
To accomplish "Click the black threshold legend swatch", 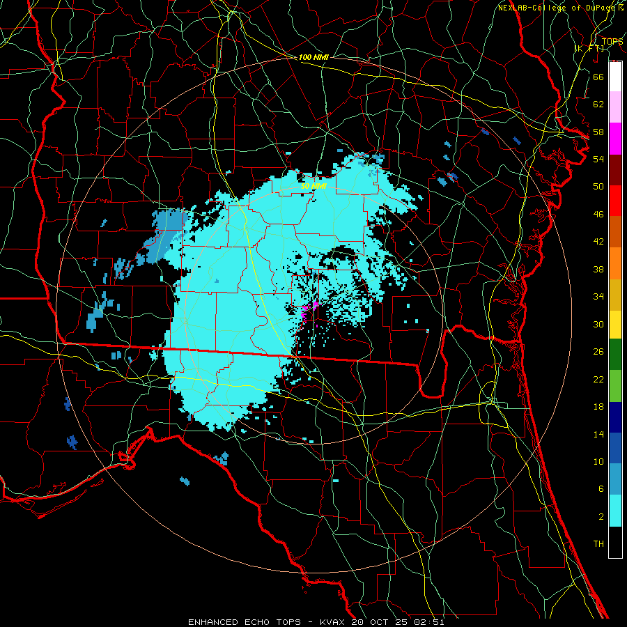I will click(x=615, y=542).
